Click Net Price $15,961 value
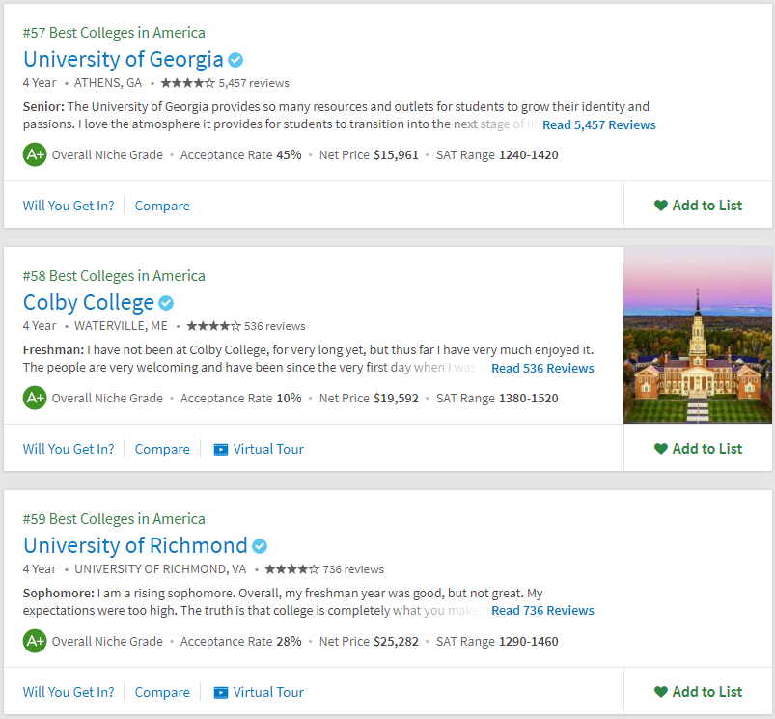Viewport: 775px width, 719px height. [396, 155]
